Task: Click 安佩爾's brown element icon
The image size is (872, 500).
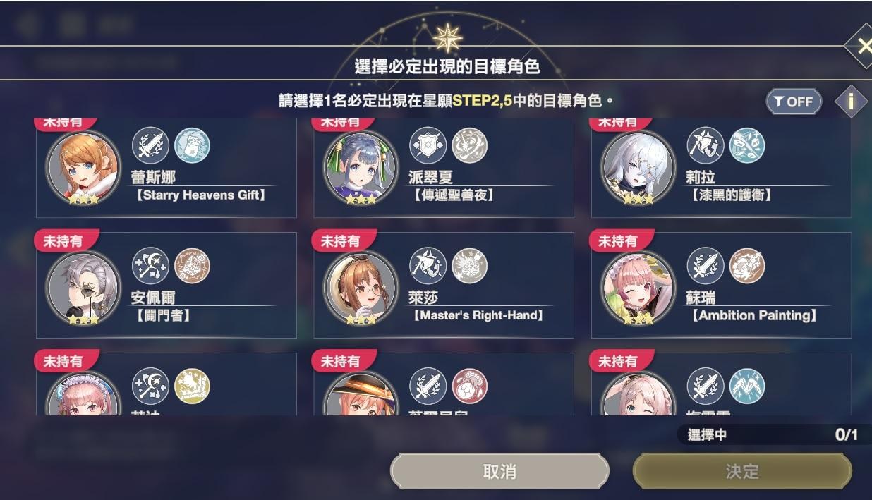Action: (192, 266)
